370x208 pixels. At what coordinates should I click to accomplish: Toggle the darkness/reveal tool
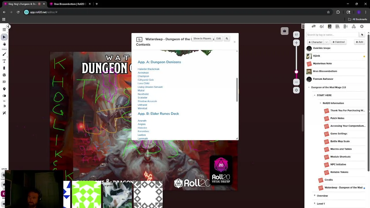4,96
